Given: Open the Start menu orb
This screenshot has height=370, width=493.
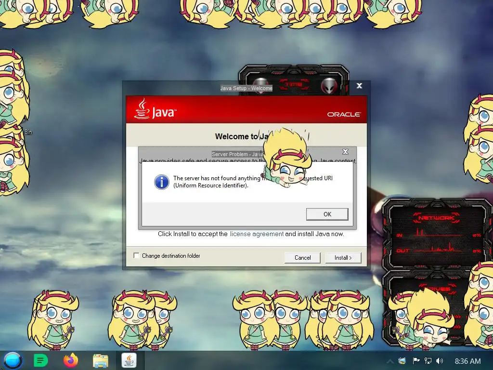Looking at the screenshot, I should (13, 360).
